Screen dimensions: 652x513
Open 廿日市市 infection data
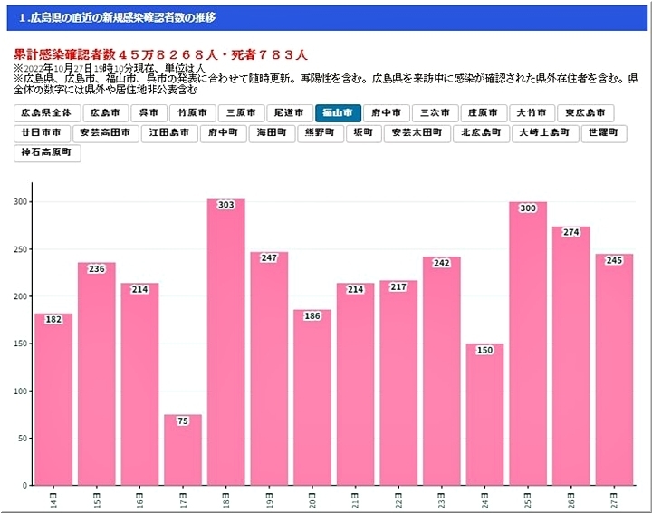43,133
